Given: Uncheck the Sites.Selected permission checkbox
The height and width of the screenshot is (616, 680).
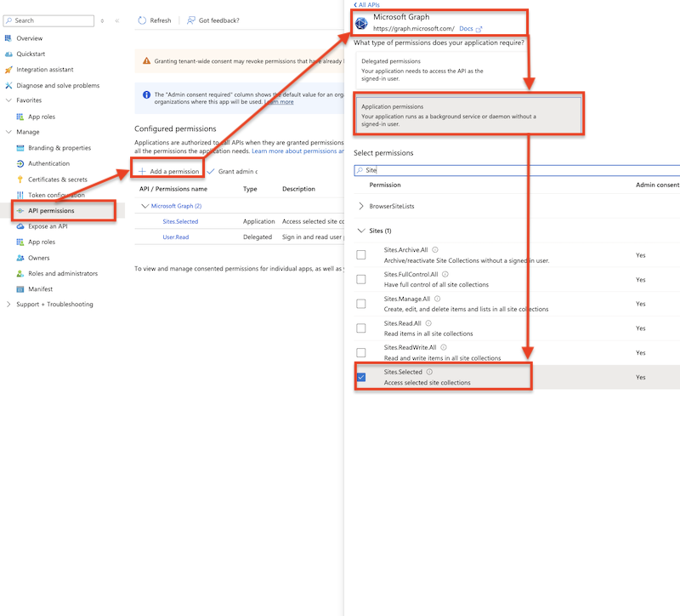Looking at the screenshot, I should point(360,377).
